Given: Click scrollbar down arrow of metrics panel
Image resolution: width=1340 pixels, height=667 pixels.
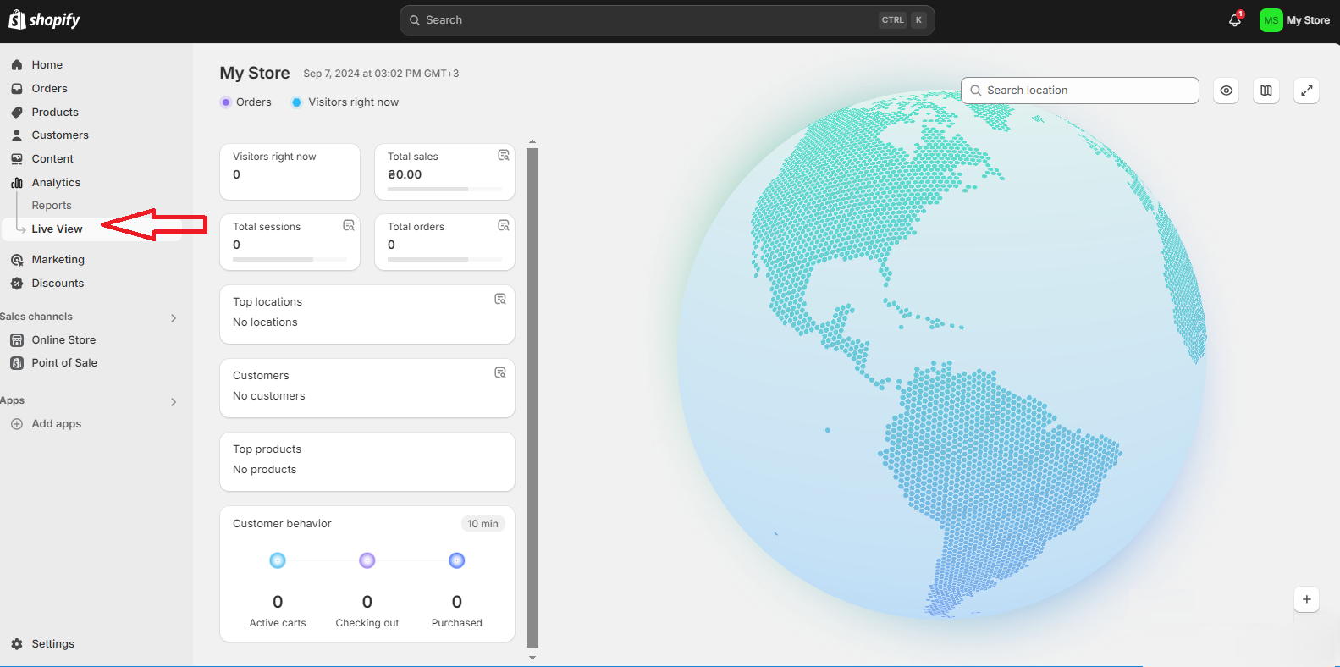Looking at the screenshot, I should [532, 658].
